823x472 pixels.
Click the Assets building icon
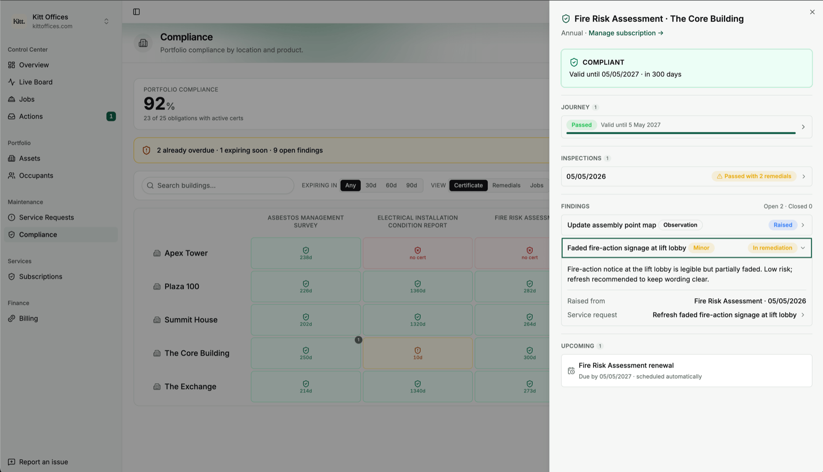pos(11,158)
